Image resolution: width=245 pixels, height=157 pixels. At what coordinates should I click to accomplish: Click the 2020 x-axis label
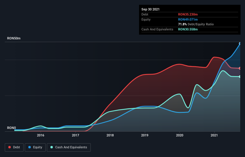pos(180,135)
